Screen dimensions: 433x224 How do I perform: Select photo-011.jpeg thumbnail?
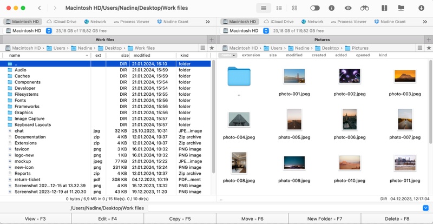click(405, 163)
